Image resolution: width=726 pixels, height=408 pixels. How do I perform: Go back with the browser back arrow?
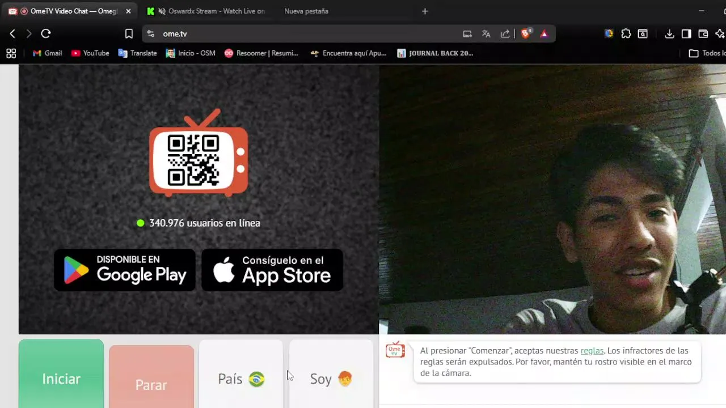pyautogui.click(x=12, y=34)
